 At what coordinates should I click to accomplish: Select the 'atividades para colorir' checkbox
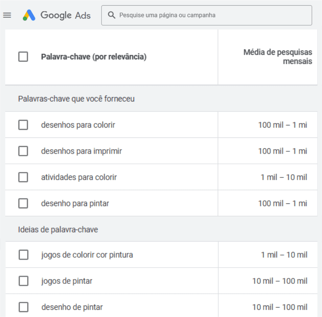(23, 178)
